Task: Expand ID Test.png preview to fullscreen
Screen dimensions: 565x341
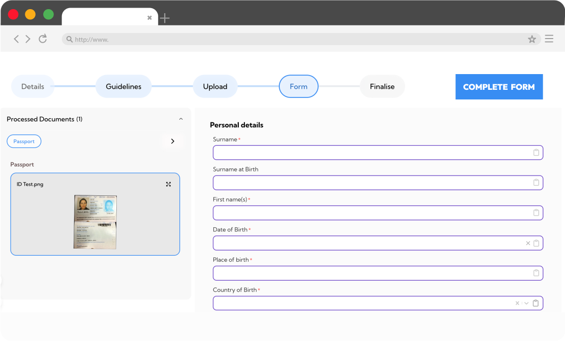Action: click(x=169, y=184)
